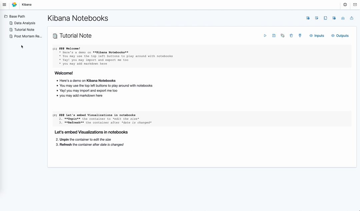Collapse the Base Path folder
Viewport: 360px width, 211px height.
coord(14,16)
